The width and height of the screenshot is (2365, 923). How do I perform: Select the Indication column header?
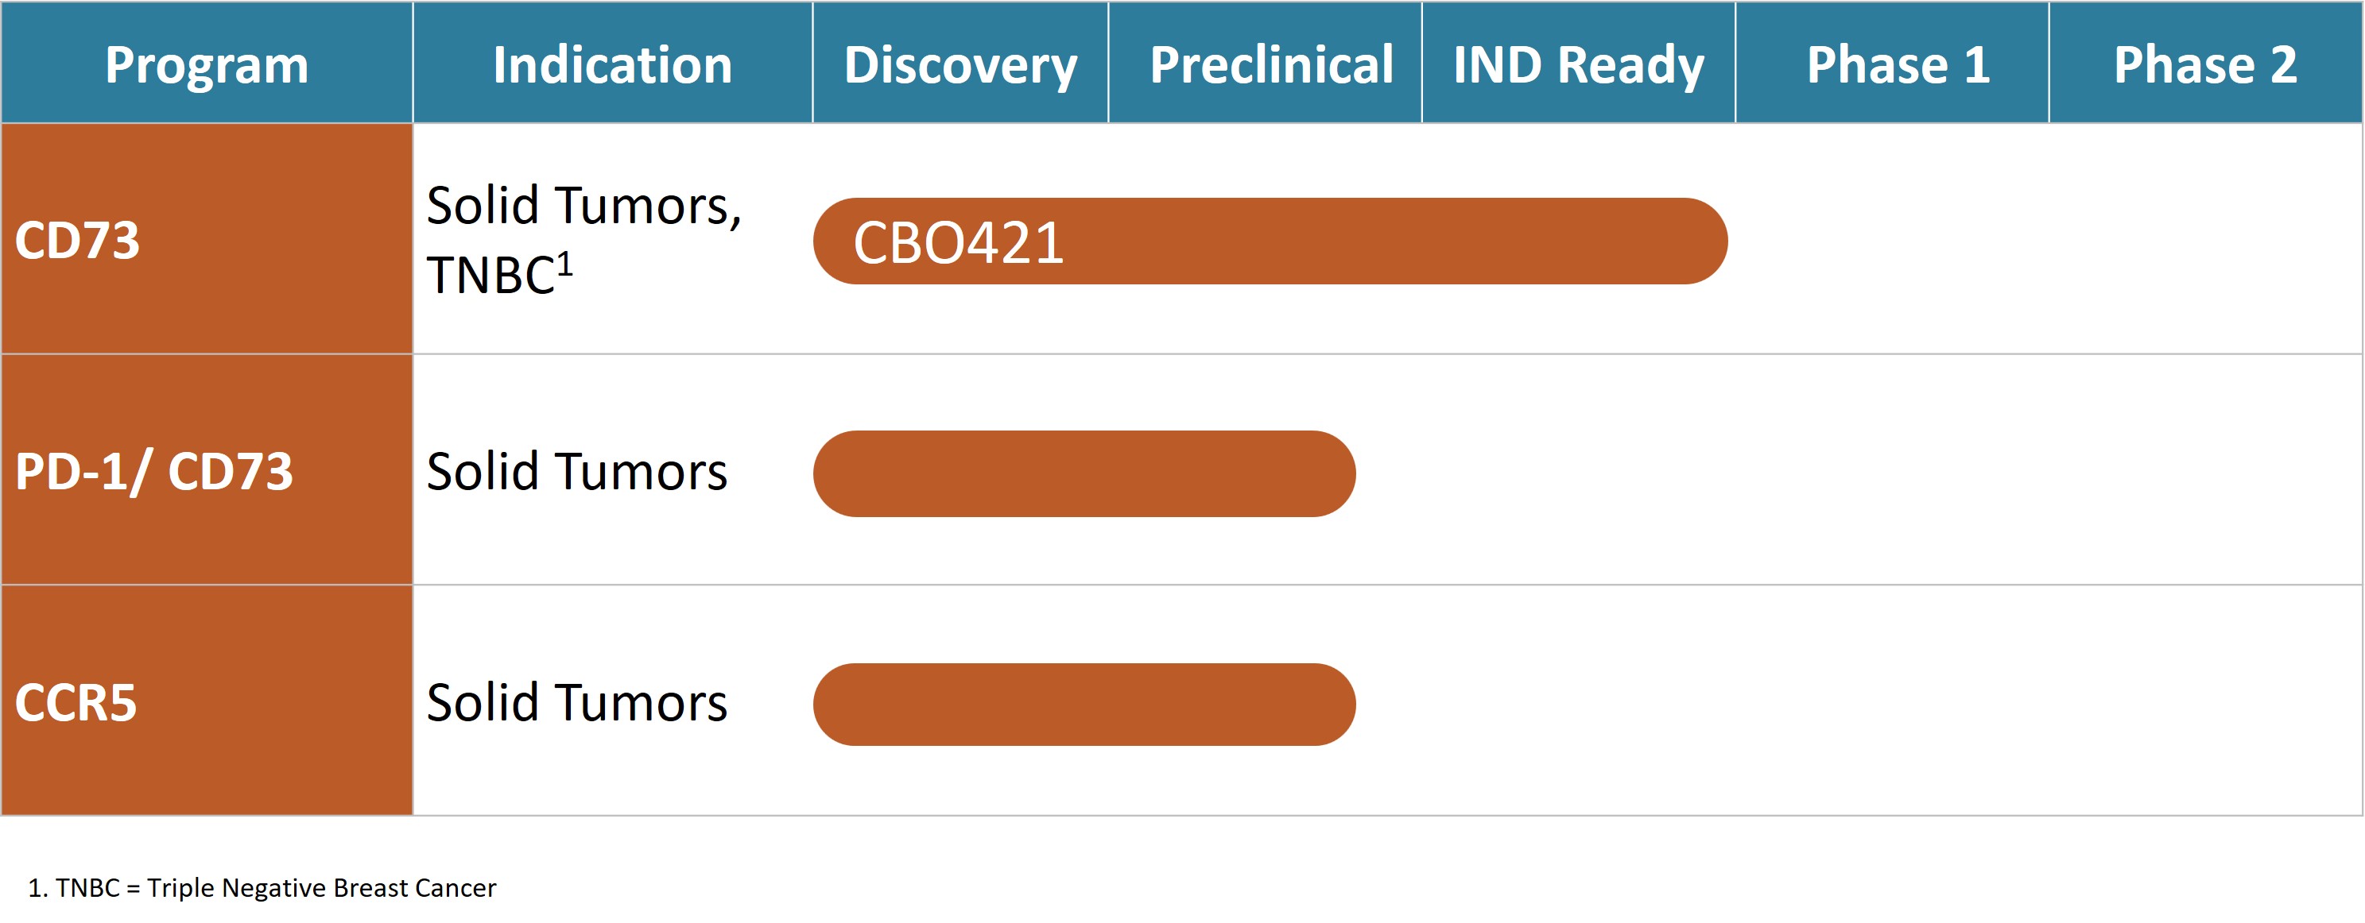click(612, 64)
